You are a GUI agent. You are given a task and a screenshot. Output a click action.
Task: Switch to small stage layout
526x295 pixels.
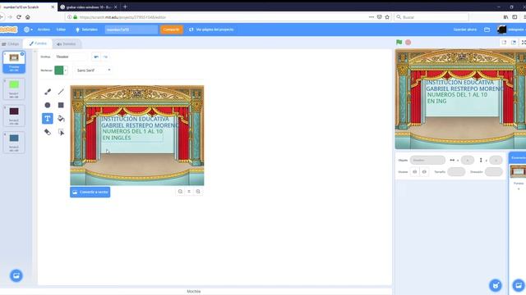pyautogui.click(x=504, y=43)
